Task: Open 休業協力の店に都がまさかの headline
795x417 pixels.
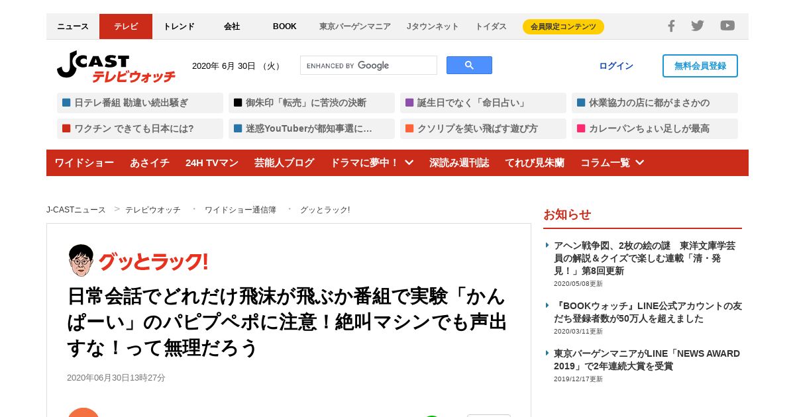Action: pos(655,103)
